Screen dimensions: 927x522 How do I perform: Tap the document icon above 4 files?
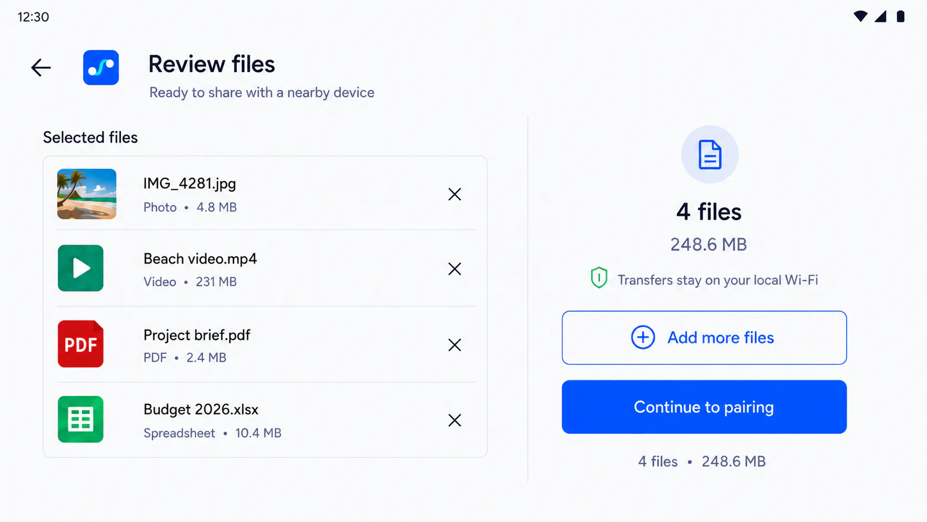click(x=710, y=154)
